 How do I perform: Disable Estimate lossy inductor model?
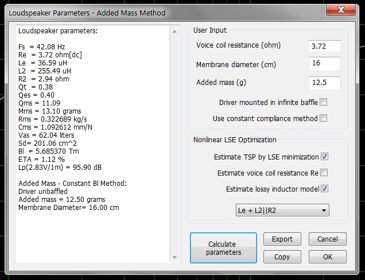pyautogui.click(x=324, y=188)
